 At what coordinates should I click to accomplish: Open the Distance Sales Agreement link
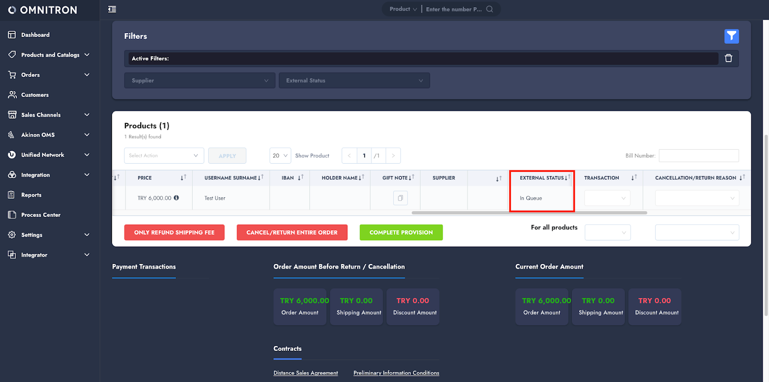point(306,373)
